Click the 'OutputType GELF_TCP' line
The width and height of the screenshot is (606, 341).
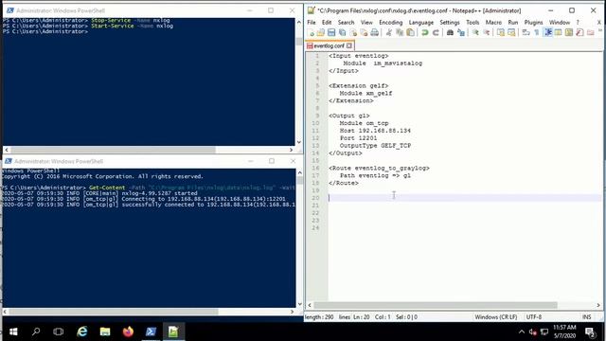click(x=375, y=146)
